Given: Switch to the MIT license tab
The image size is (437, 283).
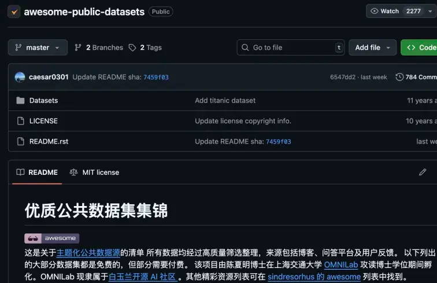Looking at the screenshot, I should 94,172.
